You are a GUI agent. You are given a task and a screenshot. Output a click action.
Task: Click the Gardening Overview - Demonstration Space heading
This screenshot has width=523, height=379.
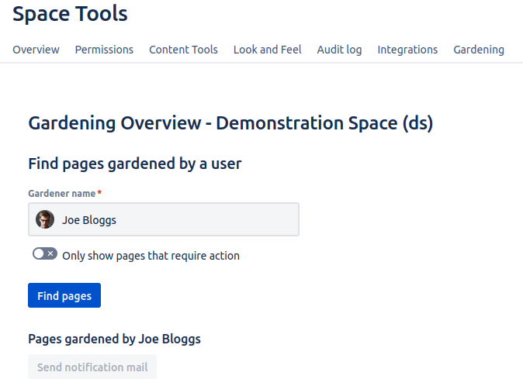click(x=230, y=123)
